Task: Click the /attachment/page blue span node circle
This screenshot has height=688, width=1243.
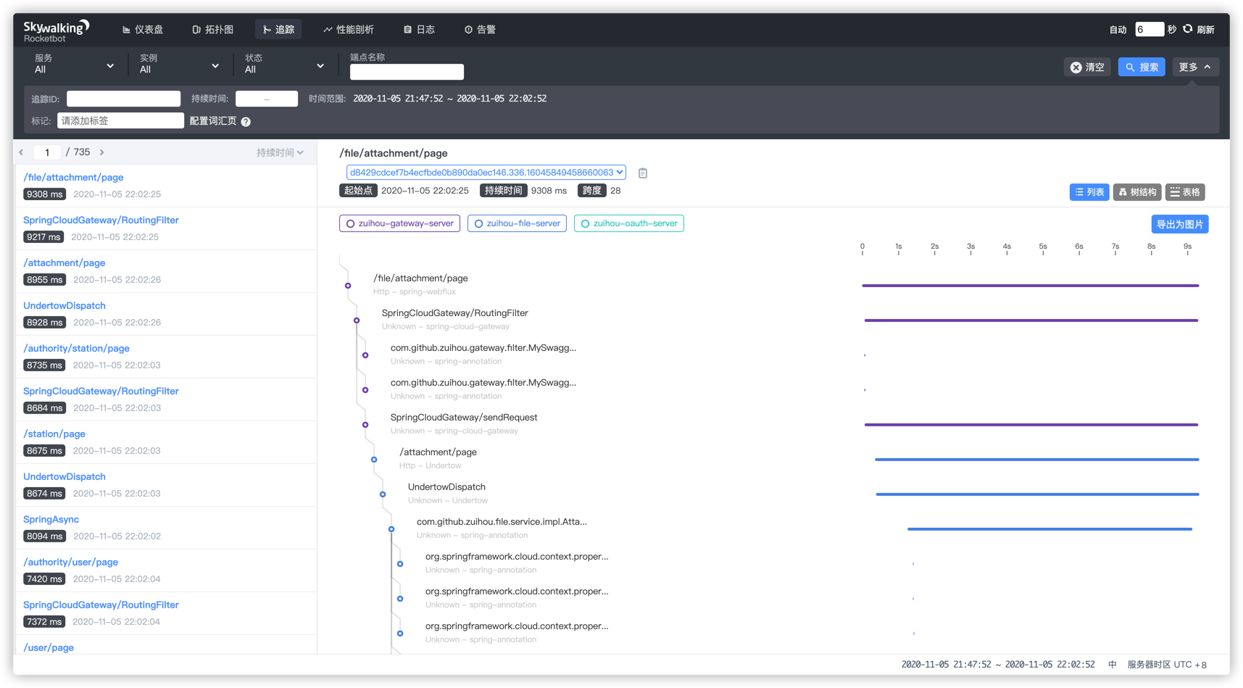Action: 374,460
